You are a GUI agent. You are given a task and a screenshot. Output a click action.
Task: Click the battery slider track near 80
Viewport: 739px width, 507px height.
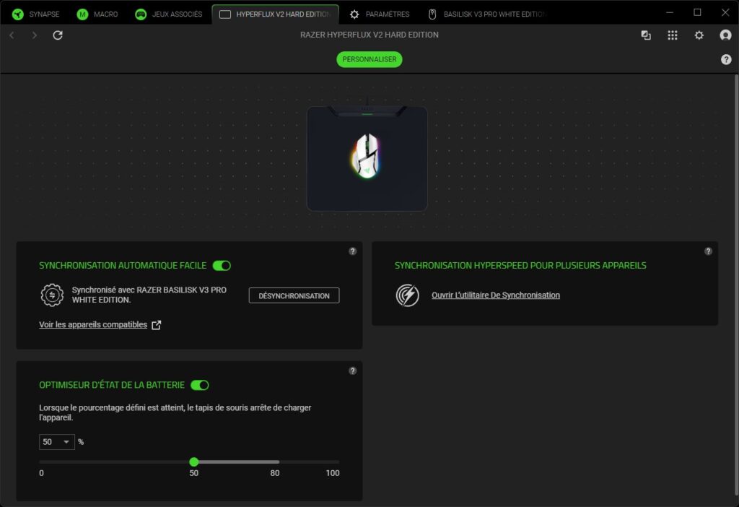(x=275, y=461)
